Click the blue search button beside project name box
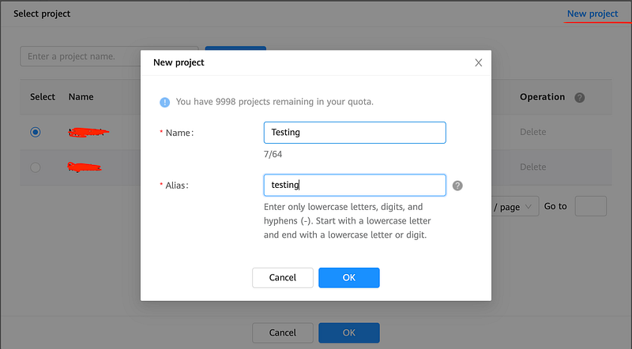The height and width of the screenshot is (349, 632). pyautogui.click(x=235, y=48)
